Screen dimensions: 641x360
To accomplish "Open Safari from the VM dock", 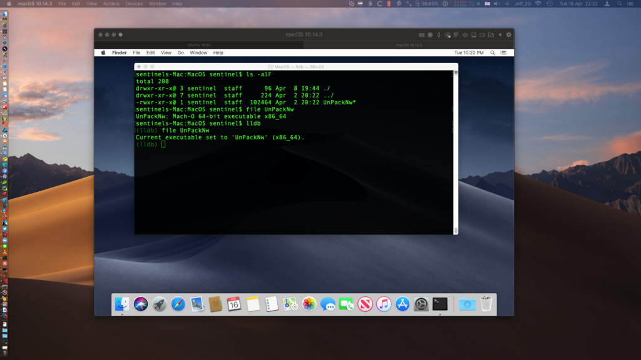I will [178, 304].
